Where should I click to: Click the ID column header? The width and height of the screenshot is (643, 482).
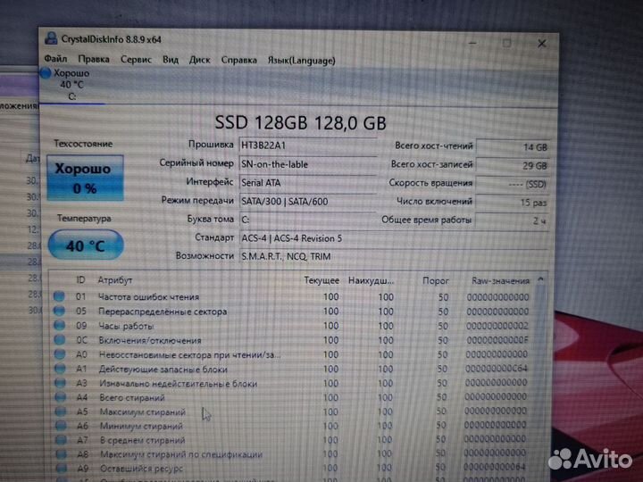80,279
